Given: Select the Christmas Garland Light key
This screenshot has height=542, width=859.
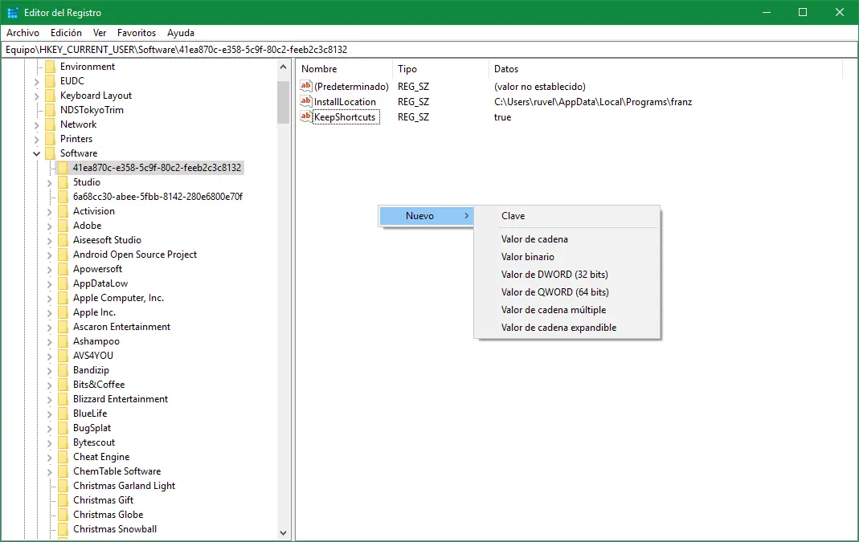Looking at the screenshot, I should pyautogui.click(x=124, y=486).
